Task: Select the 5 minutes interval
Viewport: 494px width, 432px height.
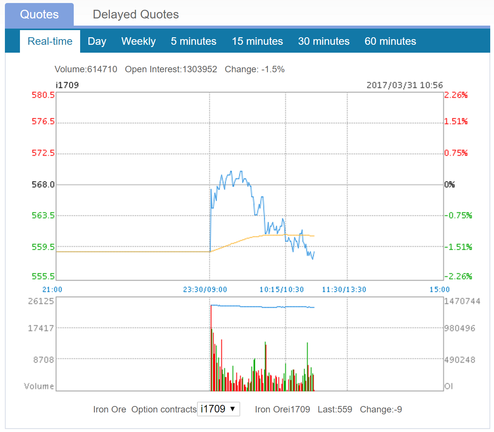Action: (193, 41)
